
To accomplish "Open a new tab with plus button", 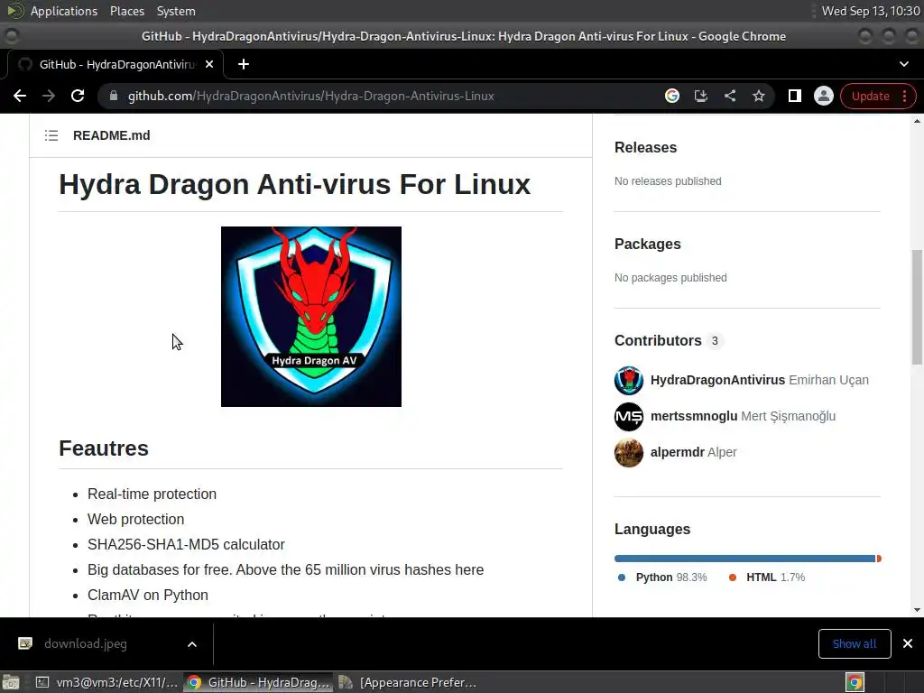I will pyautogui.click(x=244, y=64).
